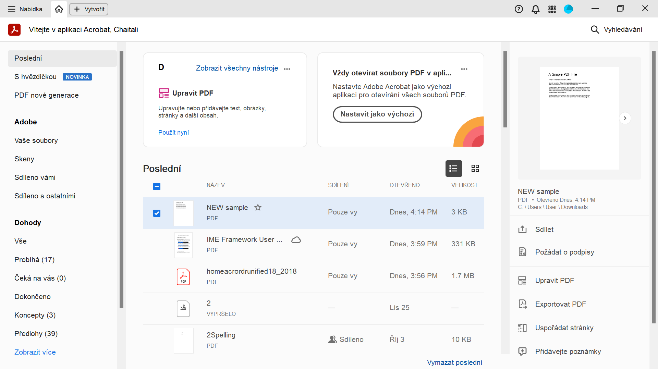Open the notifications bell
The width and height of the screenshot is (658, 370).
point(535,9)
